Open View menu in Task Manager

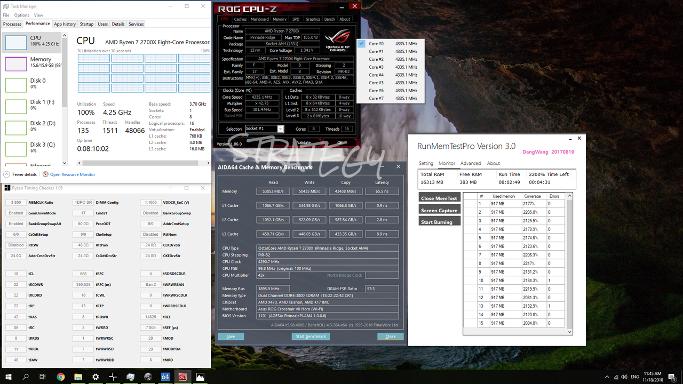[x=38, y=15]
